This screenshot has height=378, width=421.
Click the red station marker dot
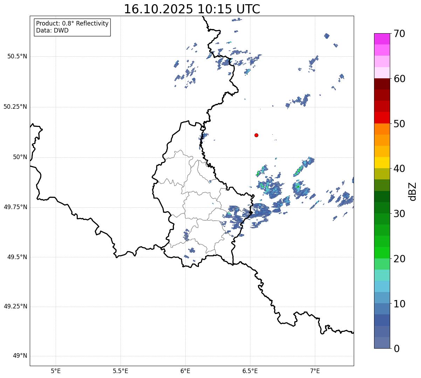(256, 135)
